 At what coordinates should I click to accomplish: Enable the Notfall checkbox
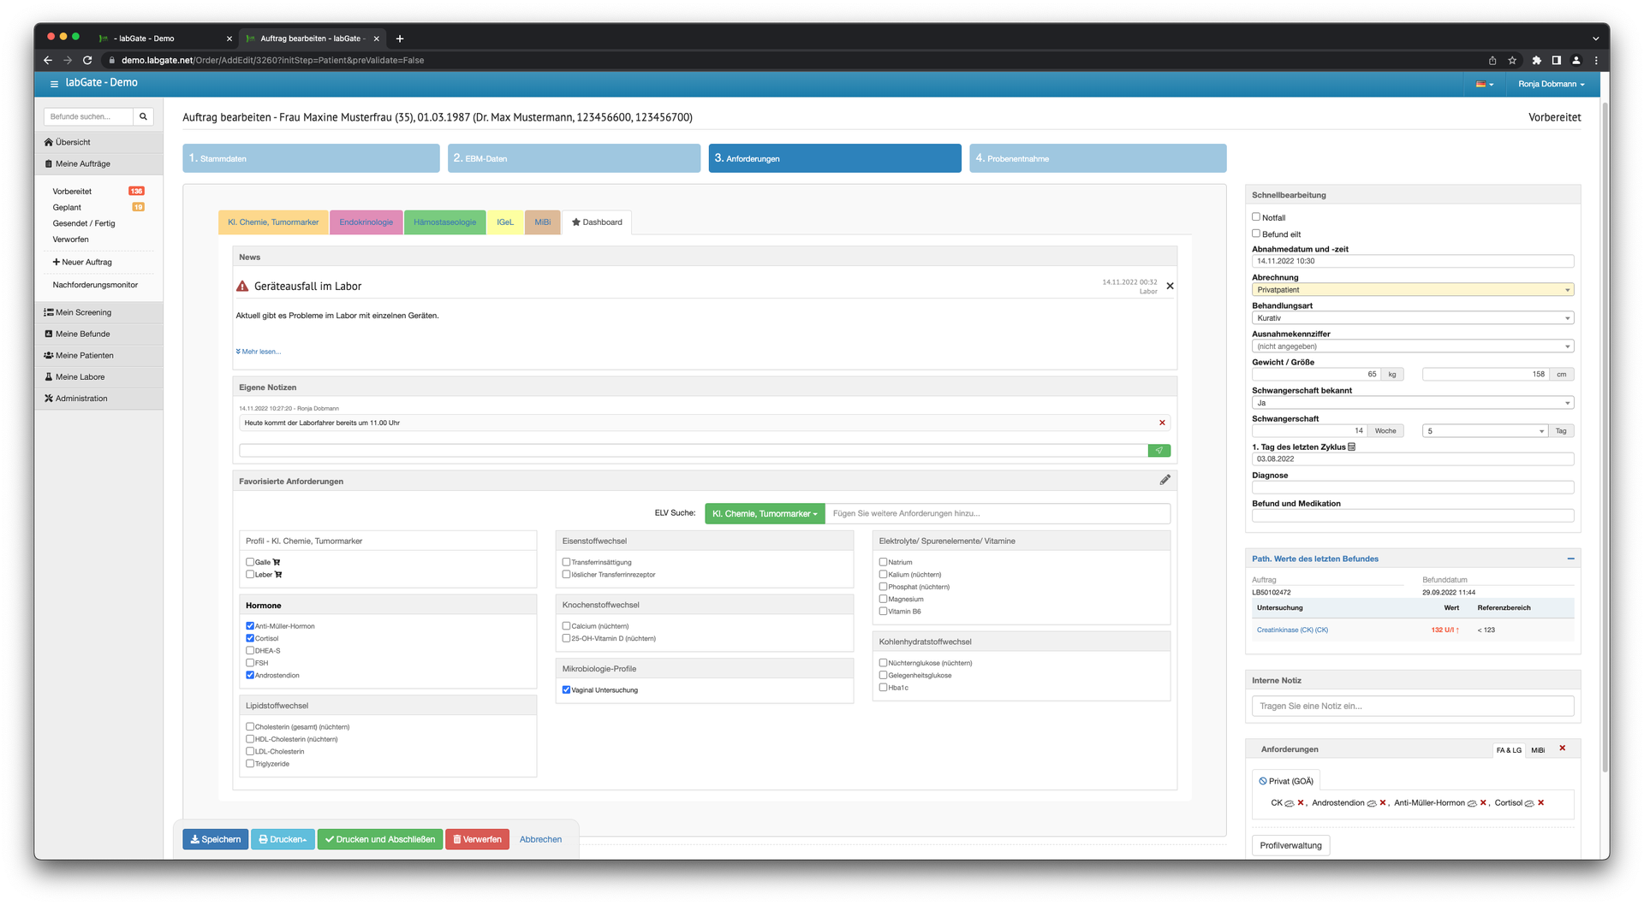coord(1256,217)
